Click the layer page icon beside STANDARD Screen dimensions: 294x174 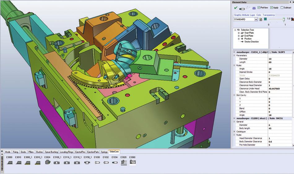tap(261, 19)
